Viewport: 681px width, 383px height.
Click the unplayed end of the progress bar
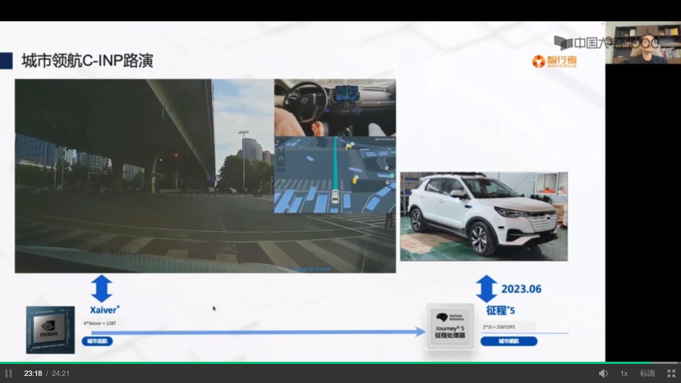[665, 363]
